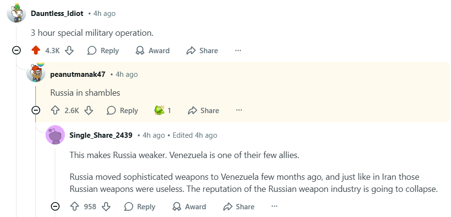The height and width of the screenshot is (217, 451).
Task: View the award on peanutmanak47's comment
Action: point(162,110)
